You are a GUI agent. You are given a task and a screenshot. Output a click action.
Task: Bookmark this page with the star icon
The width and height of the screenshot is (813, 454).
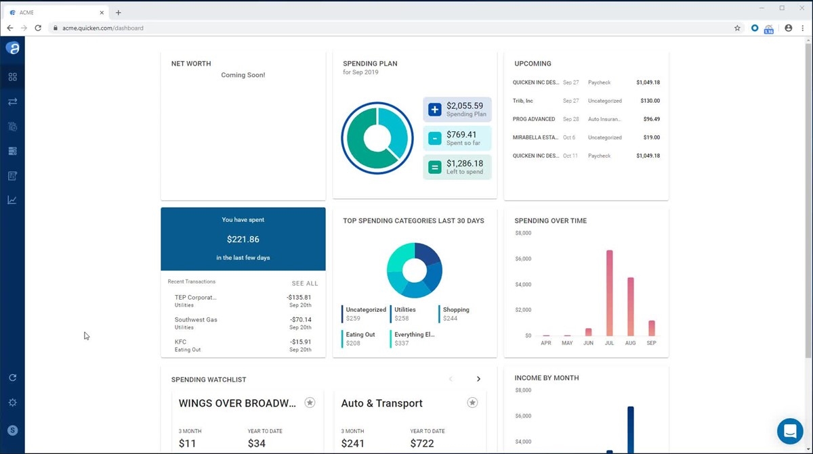(737, 28)
